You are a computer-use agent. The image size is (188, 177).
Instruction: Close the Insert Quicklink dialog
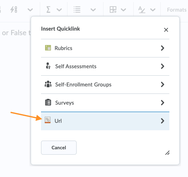166,30
